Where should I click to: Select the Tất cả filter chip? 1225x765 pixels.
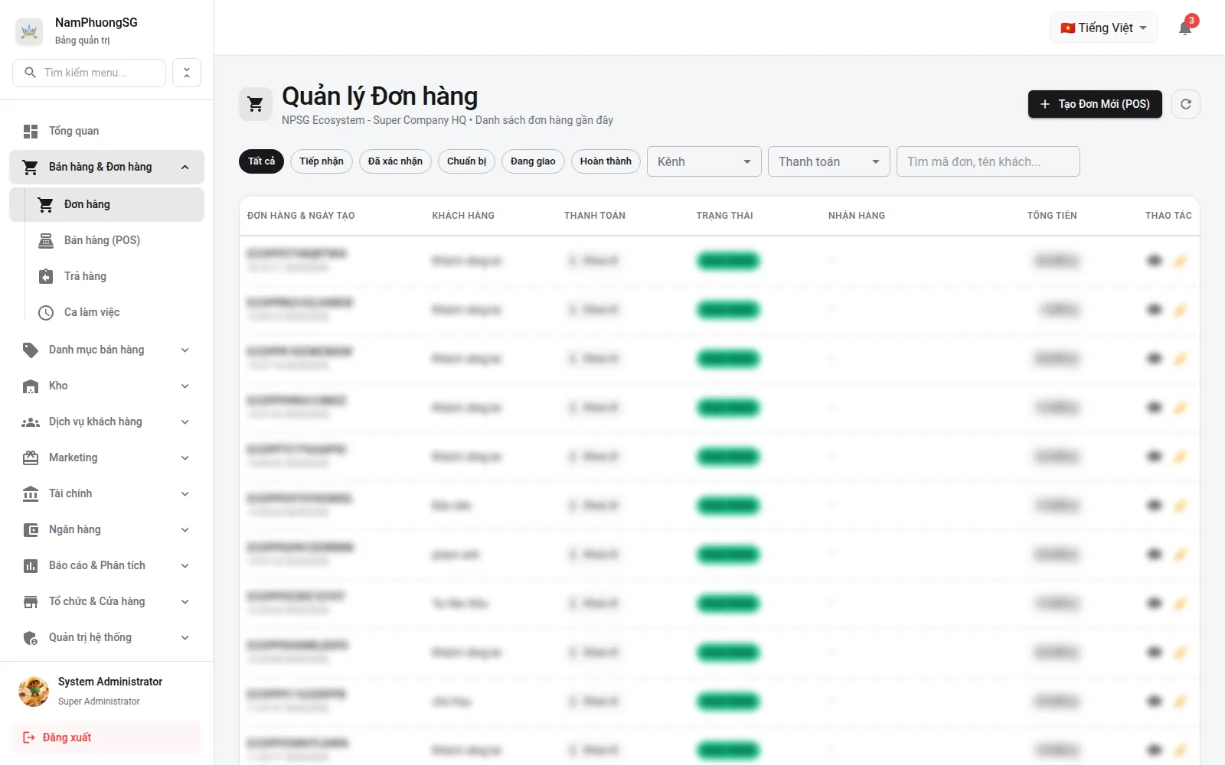(261, 161)
